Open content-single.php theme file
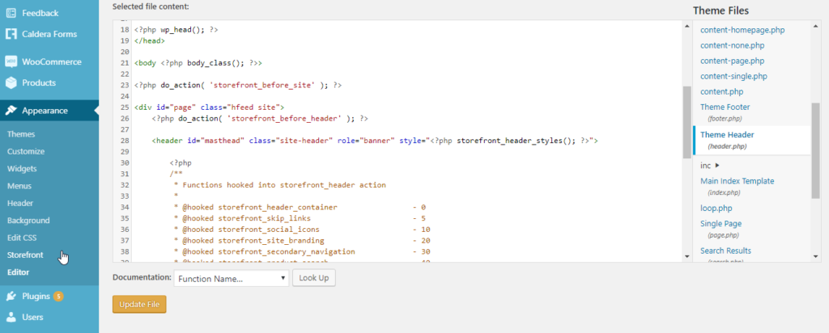This screenshot has width=829, height=333. (733, 76)
